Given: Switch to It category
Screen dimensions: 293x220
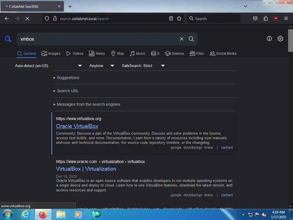Looking at the screenshot, I should click(x=155, y=54).
